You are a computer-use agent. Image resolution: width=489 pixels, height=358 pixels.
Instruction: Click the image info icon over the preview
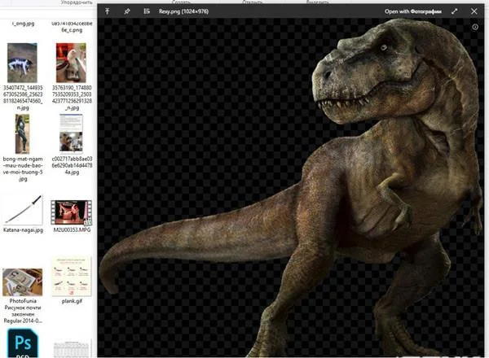point(475,27)
